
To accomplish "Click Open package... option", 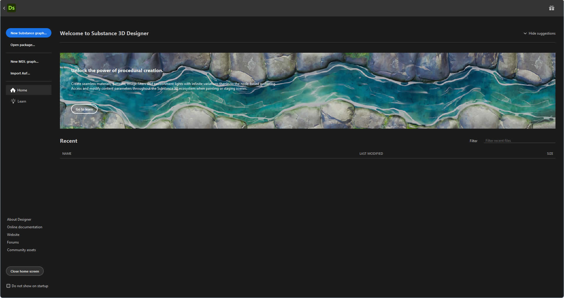I will (23, 45).
